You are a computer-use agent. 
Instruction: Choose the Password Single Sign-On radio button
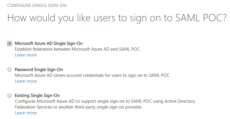[x=10, y=70]
